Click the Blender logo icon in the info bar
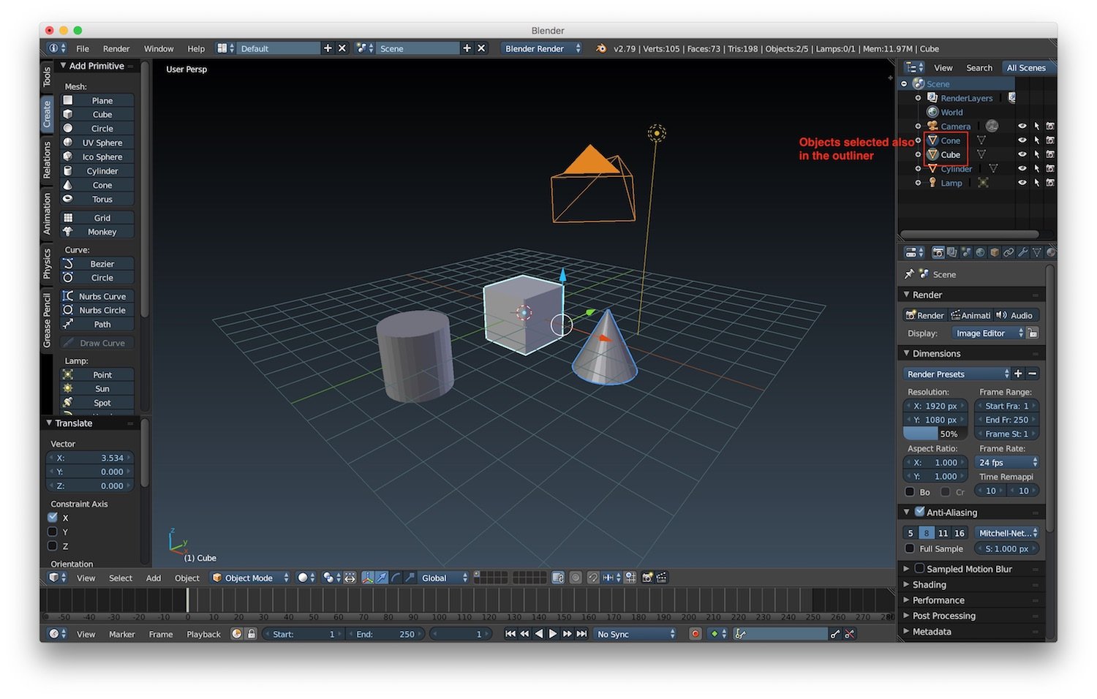 coord(601,48)
